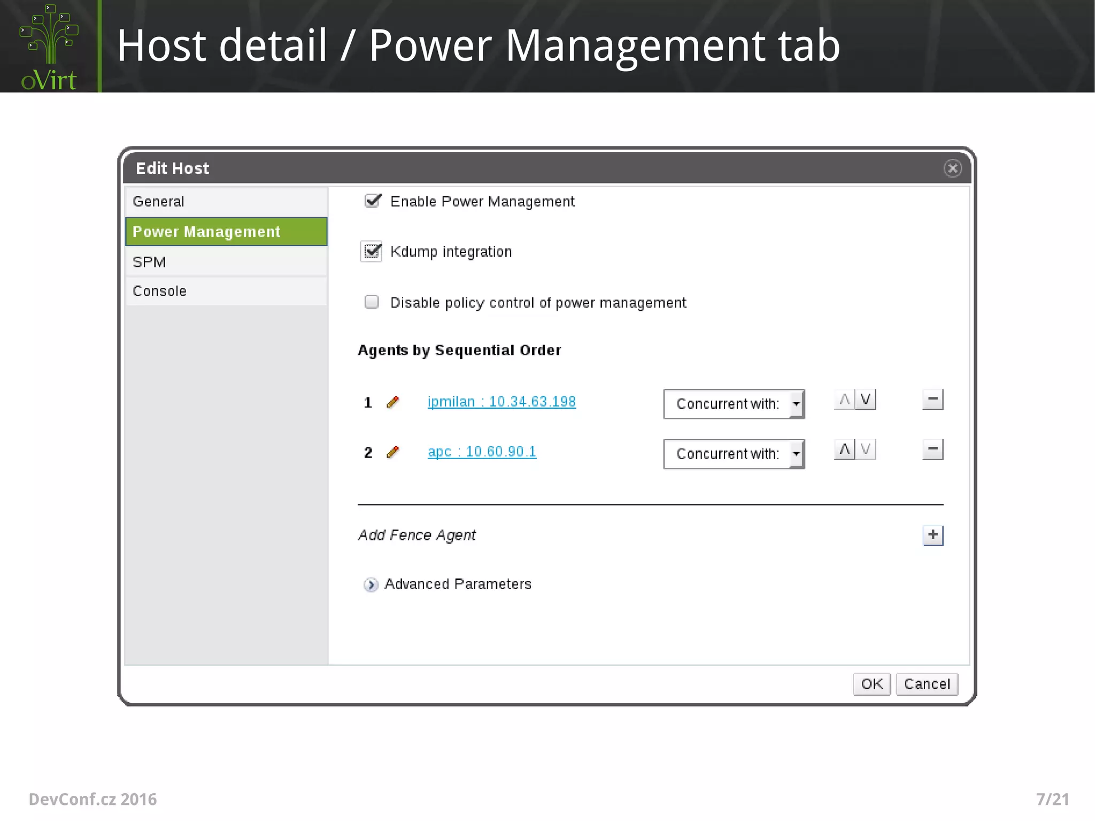Click Agents by Sequential Order heading
The height and width of the screenshot is (821, 1095).
click(459, 350)
